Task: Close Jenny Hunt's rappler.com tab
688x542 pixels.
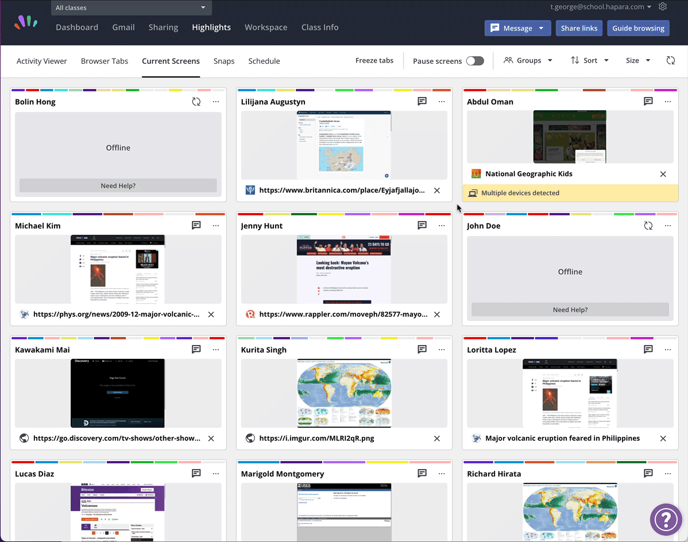Action: click(437, 315)
